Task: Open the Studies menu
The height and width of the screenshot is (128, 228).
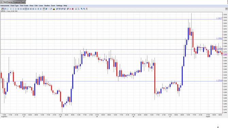Action: tap(47, 6)
